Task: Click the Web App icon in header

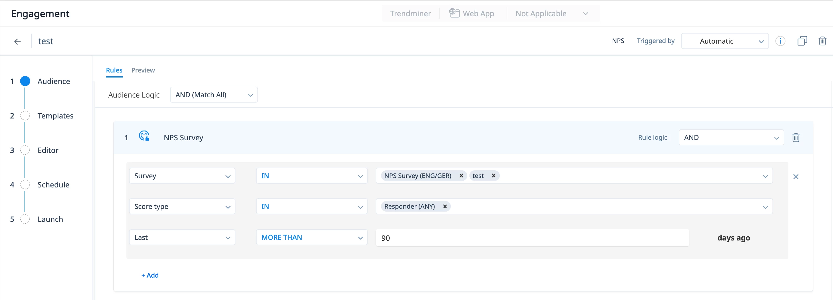Action: [x=454, y=13]
